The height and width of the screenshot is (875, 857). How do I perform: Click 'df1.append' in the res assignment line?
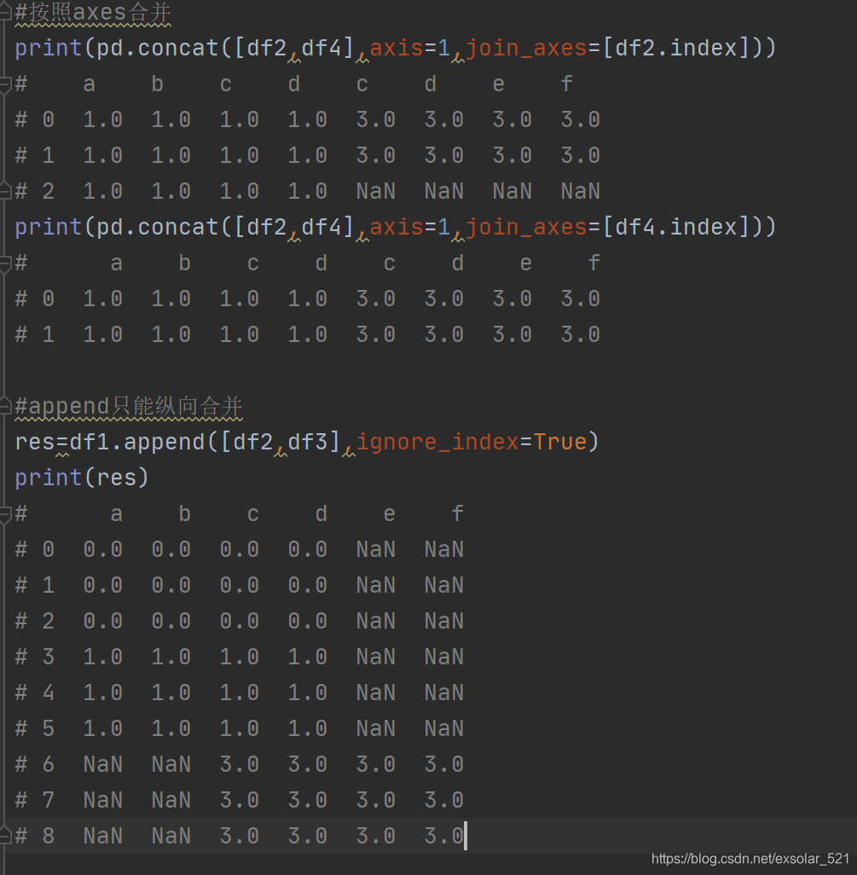(x=137, y=442)
